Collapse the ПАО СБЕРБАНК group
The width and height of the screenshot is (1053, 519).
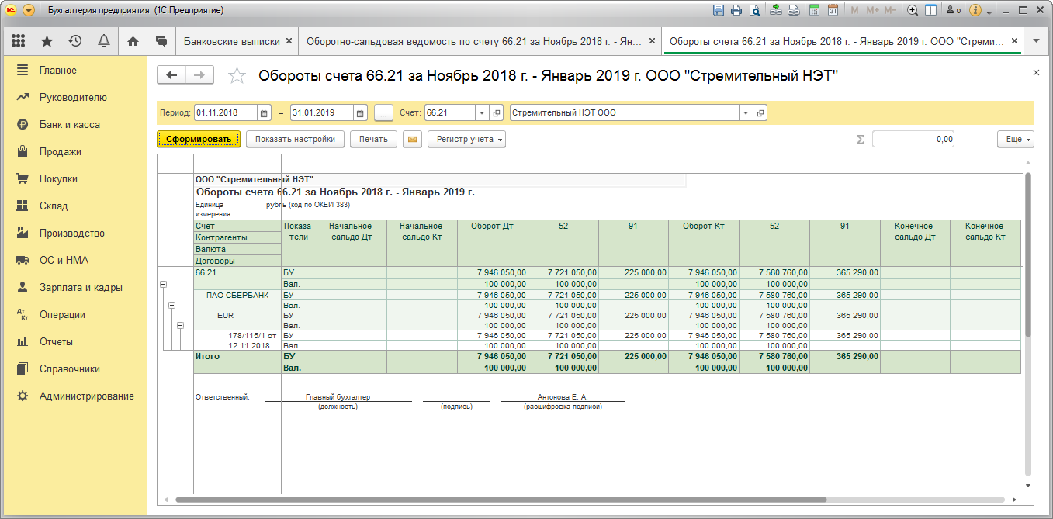(171, 306)
